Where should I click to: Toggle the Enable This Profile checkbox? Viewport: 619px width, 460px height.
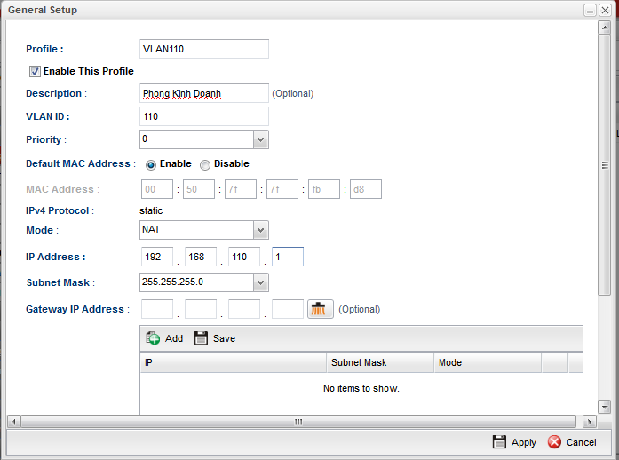(36, 71)
